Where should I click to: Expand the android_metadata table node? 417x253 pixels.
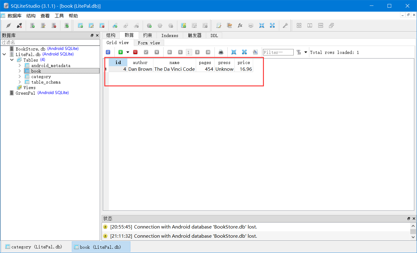[x=20, y=66]
